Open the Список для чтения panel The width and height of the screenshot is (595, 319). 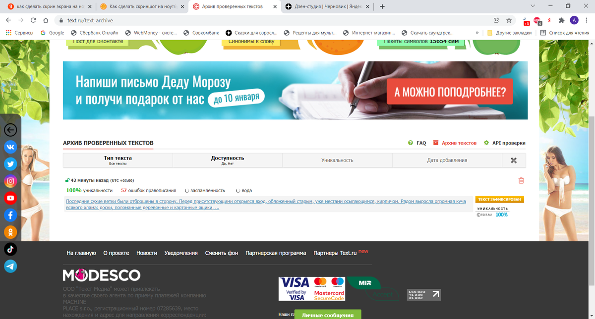565,33
